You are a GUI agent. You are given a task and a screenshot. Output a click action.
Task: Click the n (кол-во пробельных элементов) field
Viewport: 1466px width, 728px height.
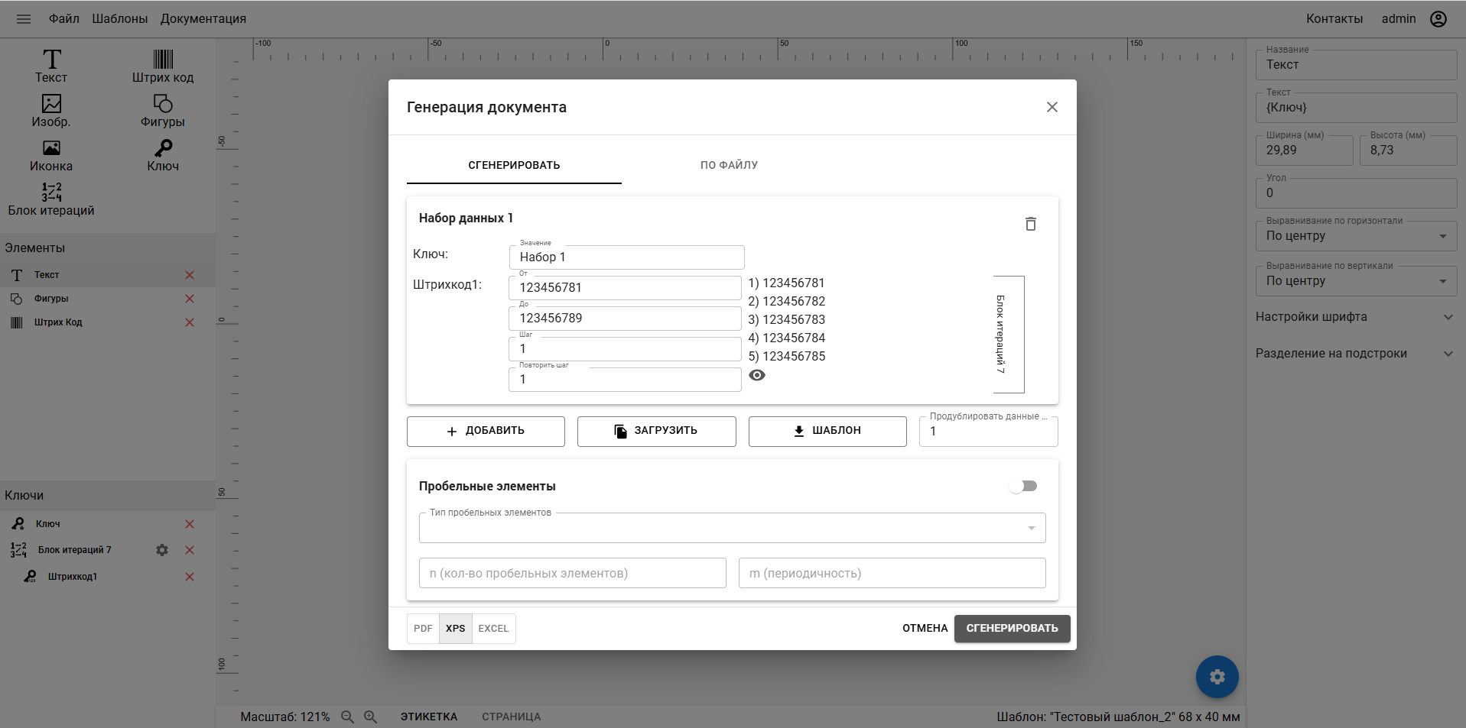pyautogui.click(x=572, y=573)
